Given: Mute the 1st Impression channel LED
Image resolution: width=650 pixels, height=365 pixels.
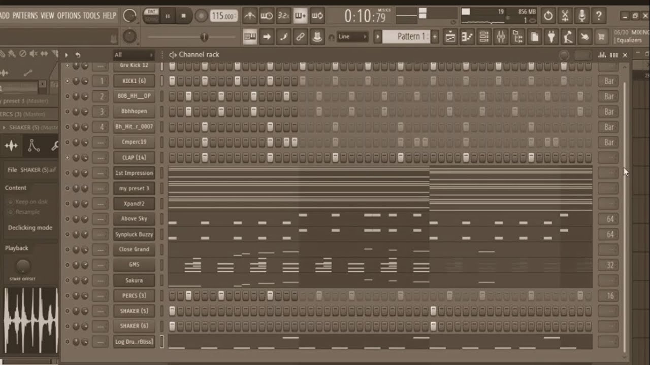Looking at the screenshot, I should (67, 173).
